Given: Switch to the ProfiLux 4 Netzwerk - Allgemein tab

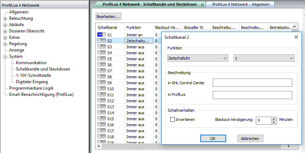Looking at the screenshot, I should (241, 4).
